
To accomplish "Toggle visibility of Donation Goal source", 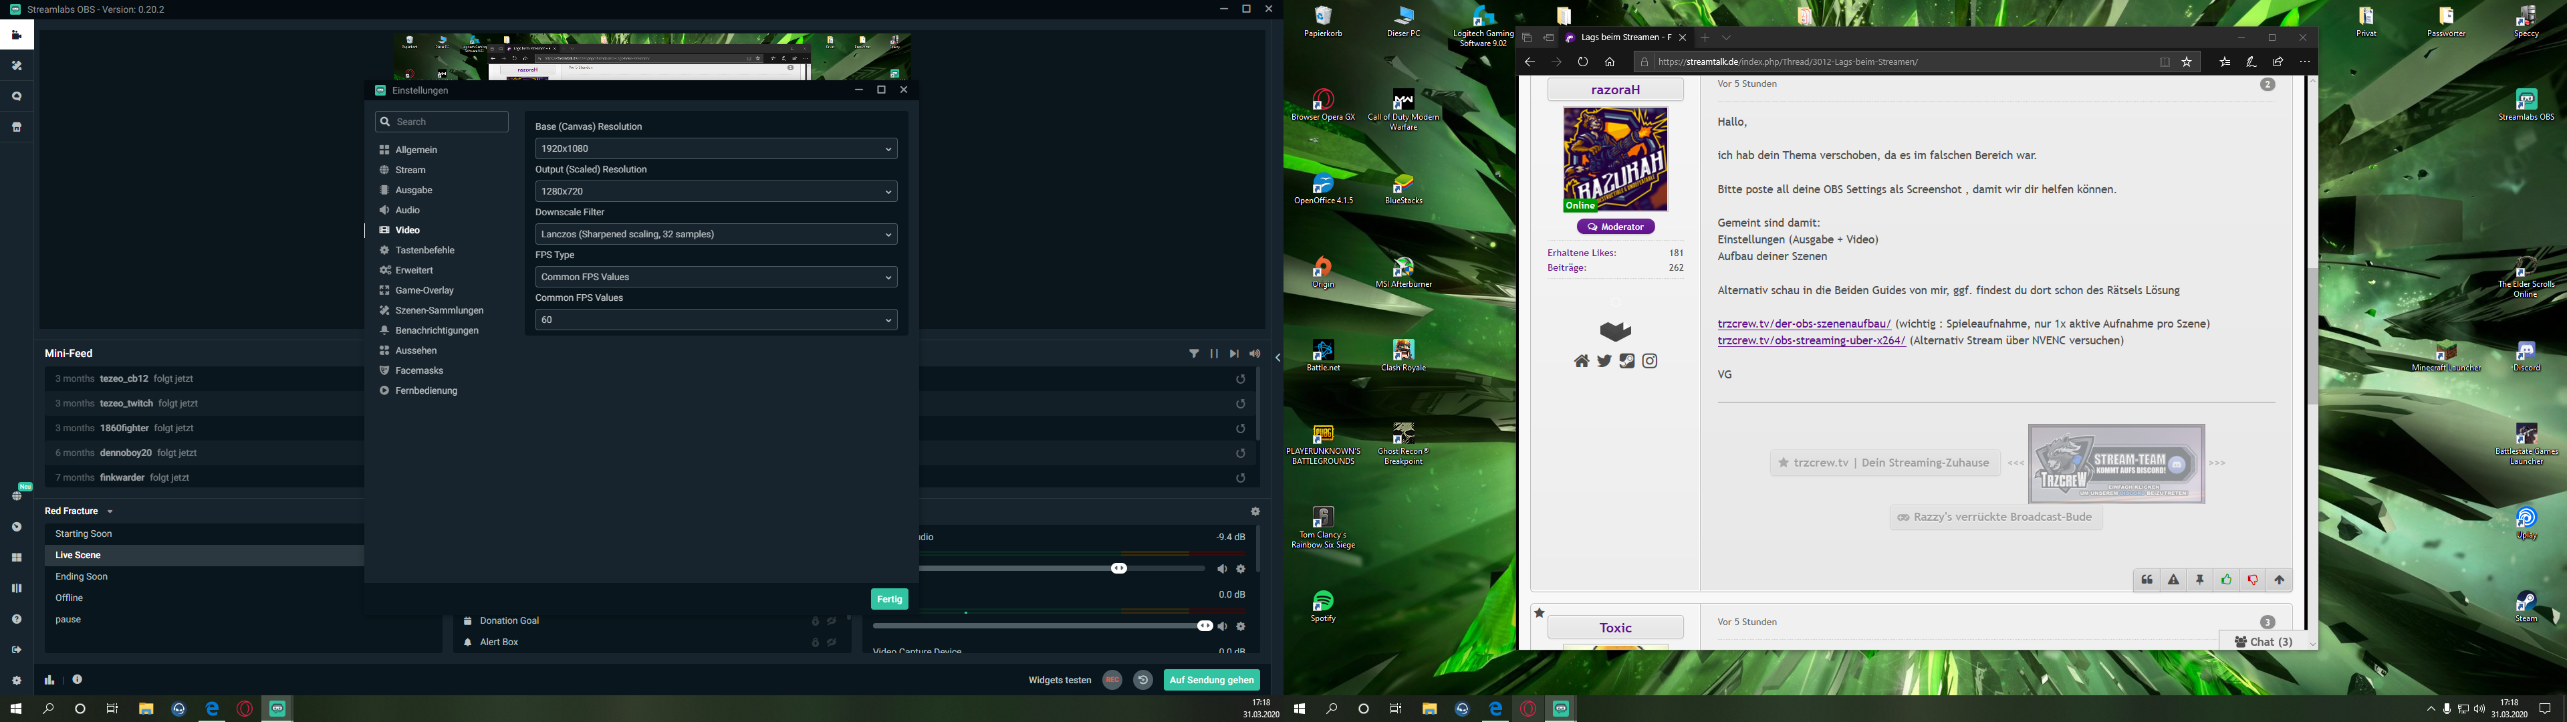I will [x=831, y=621].
